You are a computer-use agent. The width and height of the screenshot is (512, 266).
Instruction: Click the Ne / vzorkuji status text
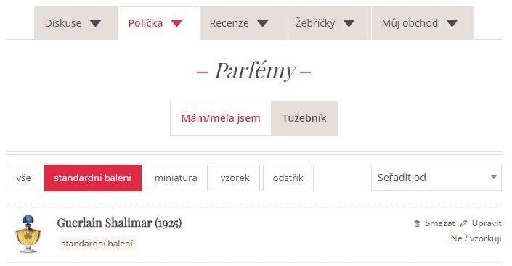pos(476,238)
